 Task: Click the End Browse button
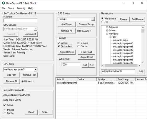point(138,19)
